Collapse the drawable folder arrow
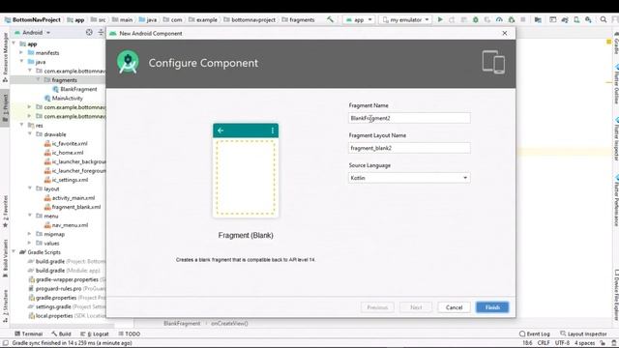619x348 pixels. point(30,134)
